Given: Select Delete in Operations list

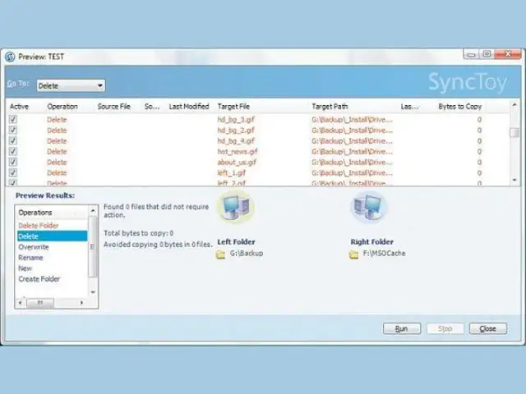Looking at the screenshot, I should point(53,236).
